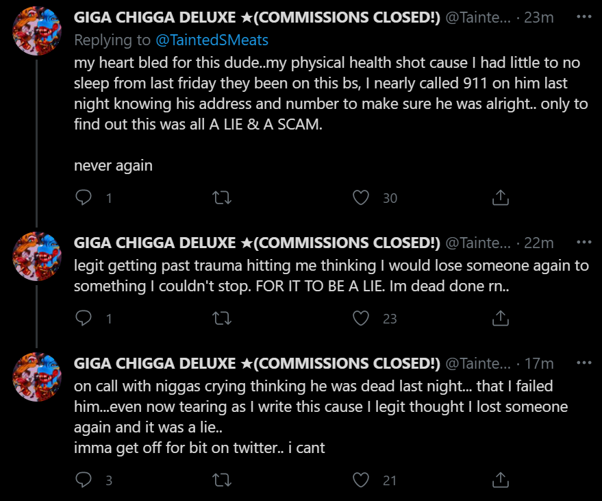Reply to the 23m tweet
Screen dimensions: 602x501
coord(84,197)
